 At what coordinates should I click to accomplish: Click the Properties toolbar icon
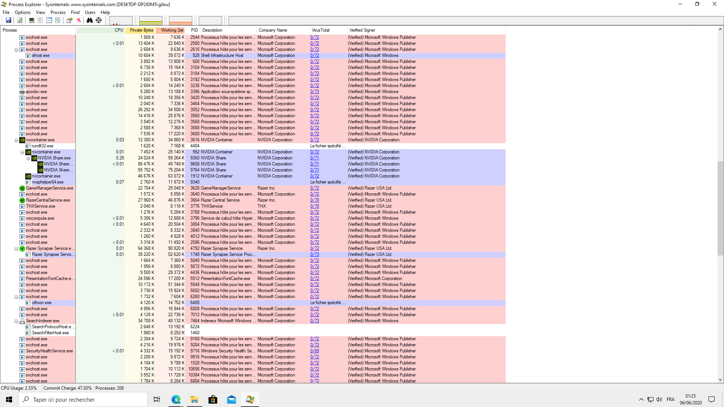[69, 20]
